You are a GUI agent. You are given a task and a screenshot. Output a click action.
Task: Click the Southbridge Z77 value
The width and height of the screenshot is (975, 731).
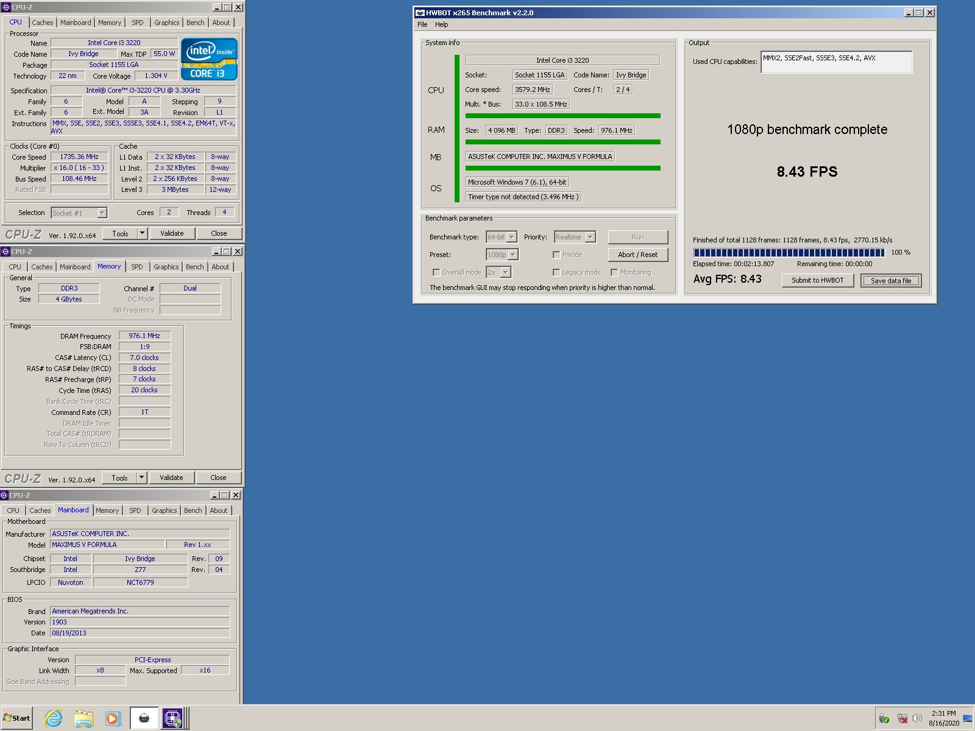(140, 570)
